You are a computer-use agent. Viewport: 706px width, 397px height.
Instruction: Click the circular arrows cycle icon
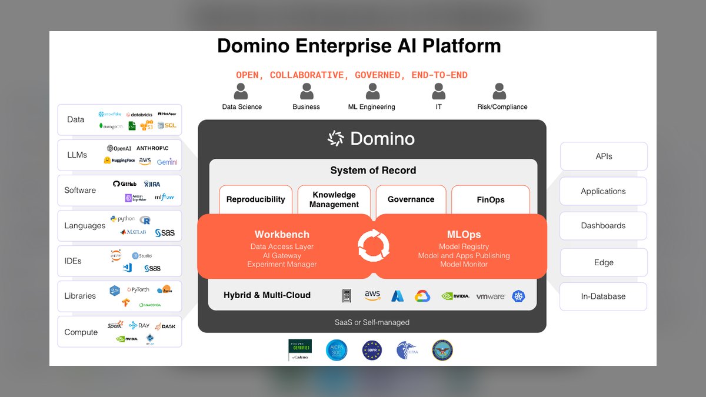coord(374,245)
